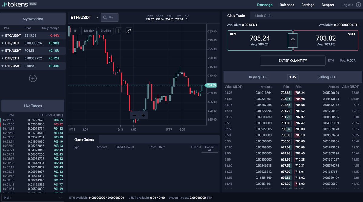Zoom out chart with minus button
Image resolution: width=363 pixels, height=202 pixels.
(x=134, y=115)
